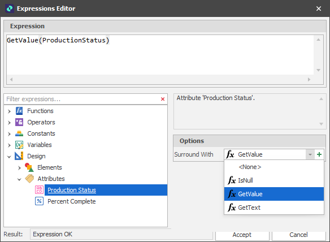Click the Elements shapes icon
The height and width of the screenshot is (242, 330).
(29, 167)
